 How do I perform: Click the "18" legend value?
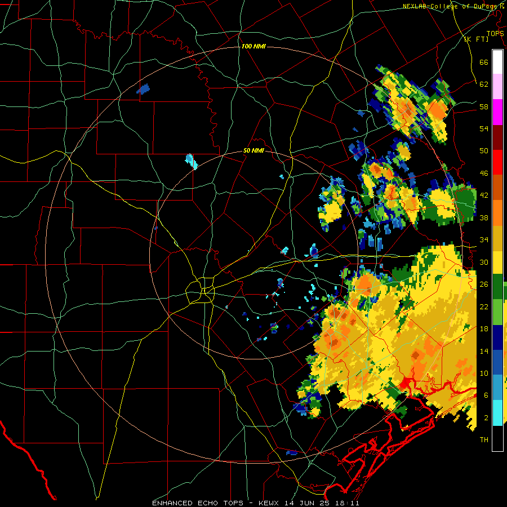[484, 329]
